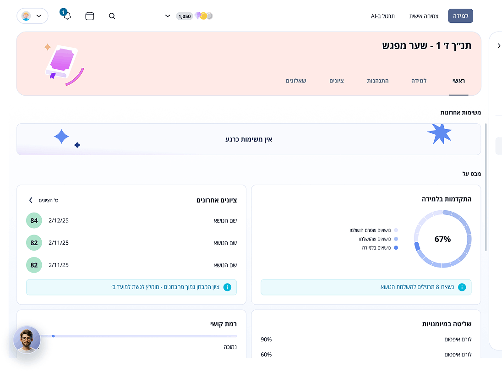
Task: Click the נושאים שהושלמו legend dot
Action: 396,239
